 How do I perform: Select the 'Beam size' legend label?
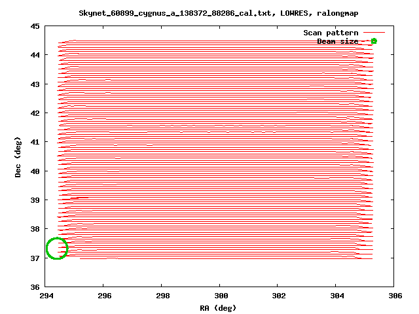pyautogui.click(x=338, y=41)
